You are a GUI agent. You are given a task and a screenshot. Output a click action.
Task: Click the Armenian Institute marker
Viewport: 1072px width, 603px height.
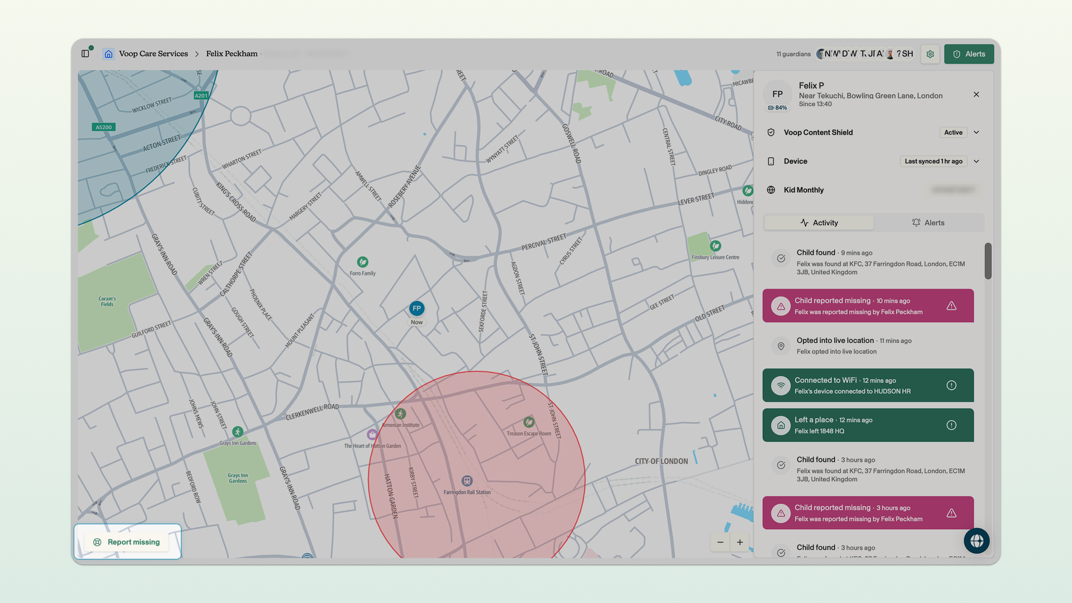(400, 414)
